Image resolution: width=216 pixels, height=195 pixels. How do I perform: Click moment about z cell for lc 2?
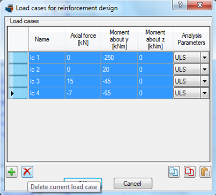click(155, 69)
